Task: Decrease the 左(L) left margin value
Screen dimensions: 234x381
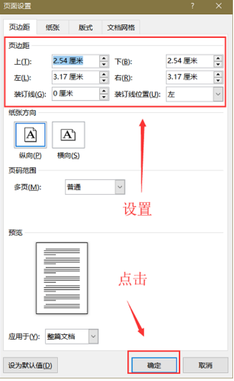Action: pos(104,80)
